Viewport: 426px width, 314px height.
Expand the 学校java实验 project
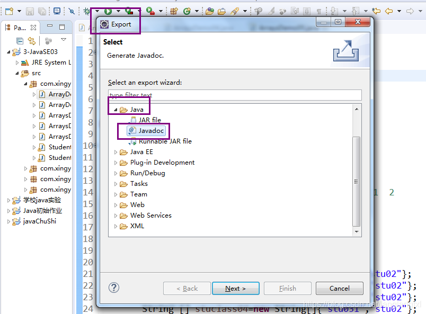pyautogui.click(x=8, y=201)
